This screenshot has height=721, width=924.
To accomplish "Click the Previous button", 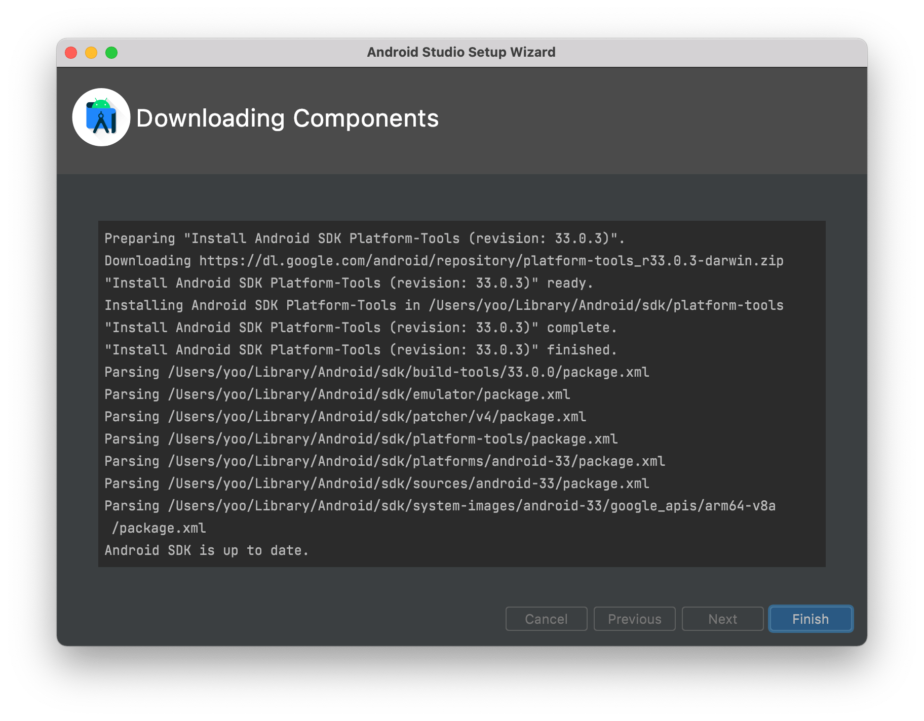I will pos(634,619).
